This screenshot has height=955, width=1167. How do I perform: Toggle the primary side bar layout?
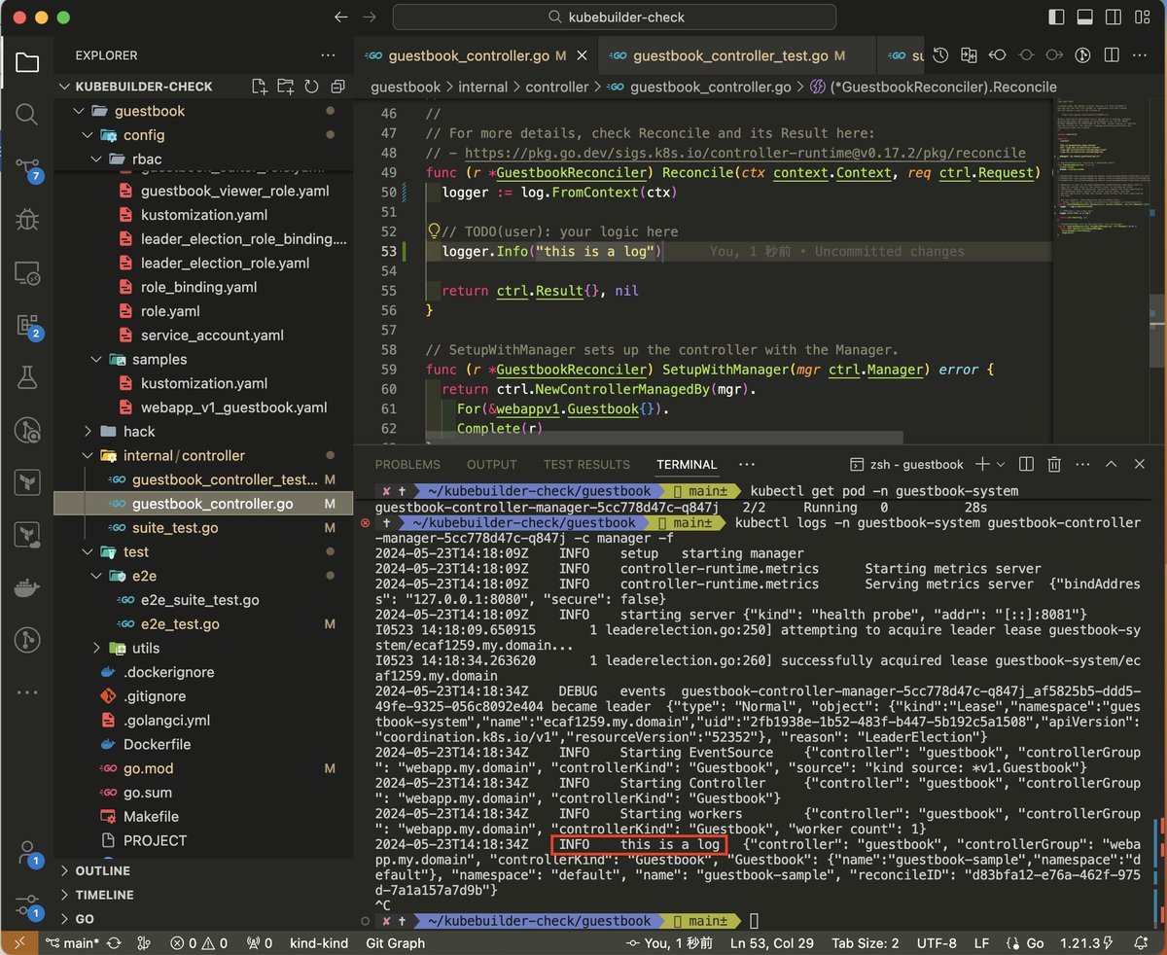click(1057, 18)
